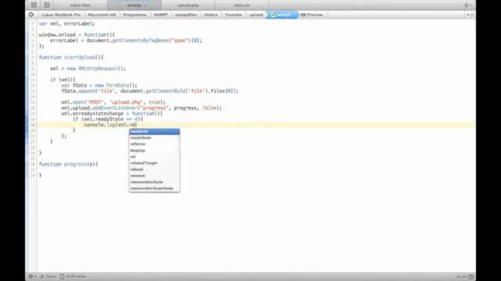Add a new tab with plus button
The image size is (501, 281).
tap(467, 5)
